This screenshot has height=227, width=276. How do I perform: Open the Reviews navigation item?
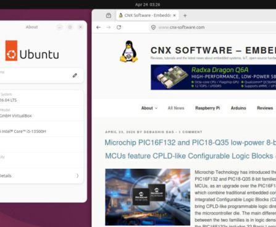[265, 108]
